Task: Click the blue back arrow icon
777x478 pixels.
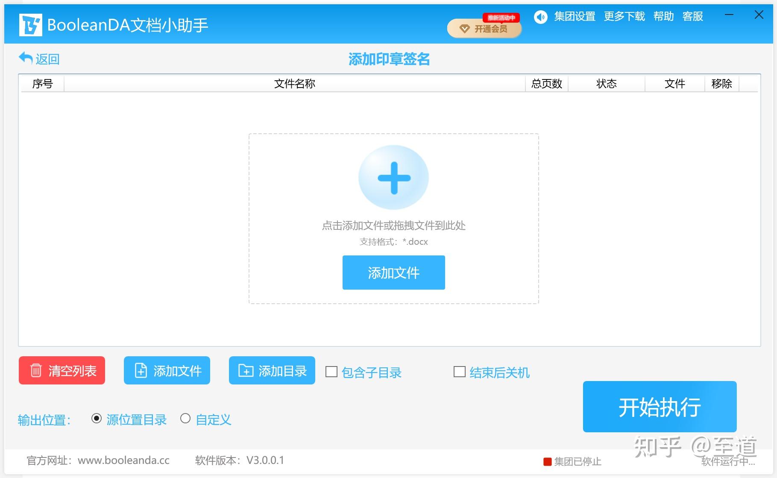Action: (x=26, y=58)
